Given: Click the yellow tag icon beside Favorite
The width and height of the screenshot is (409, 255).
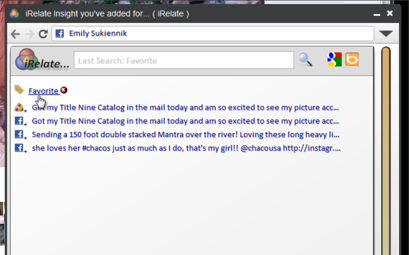Looking at the screenshot, I should (x=19, y=89).
